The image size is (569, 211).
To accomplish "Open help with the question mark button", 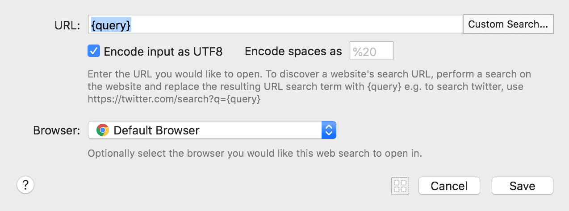I will click(25, 184).
